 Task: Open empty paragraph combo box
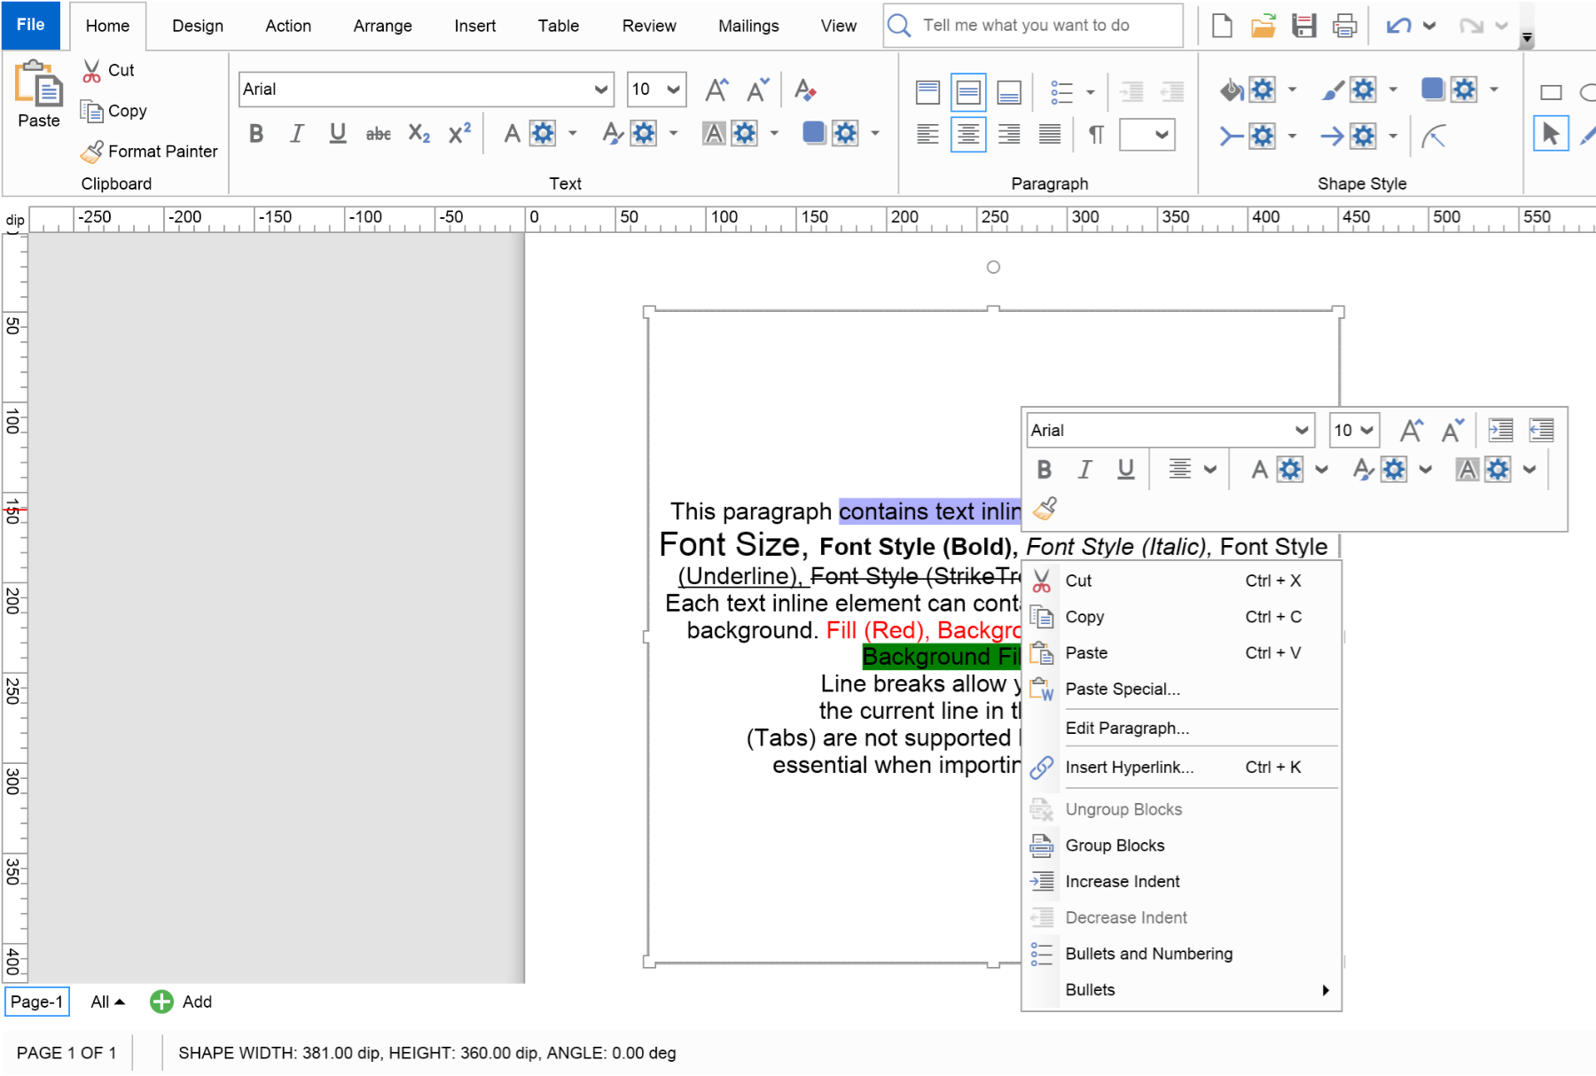tap(1147, 135)
